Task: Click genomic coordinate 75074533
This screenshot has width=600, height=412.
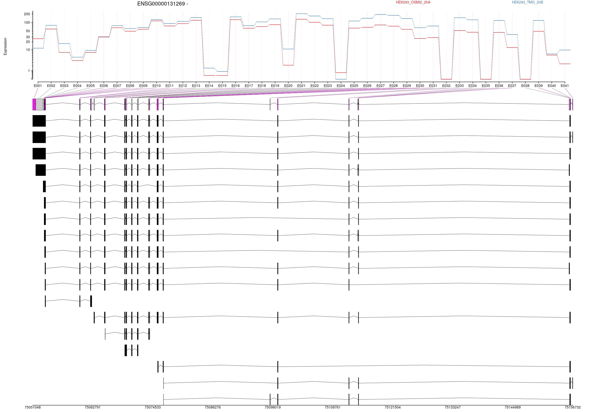Action: 153,407
